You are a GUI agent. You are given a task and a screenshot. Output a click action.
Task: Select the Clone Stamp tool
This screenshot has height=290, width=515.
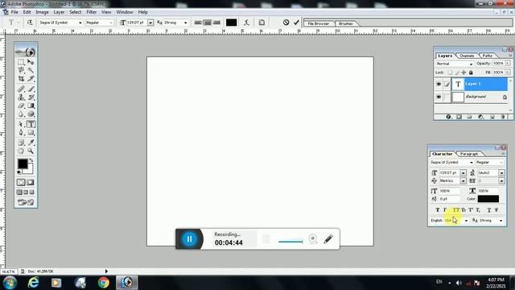pyautogui.click(x=21, y=97)
